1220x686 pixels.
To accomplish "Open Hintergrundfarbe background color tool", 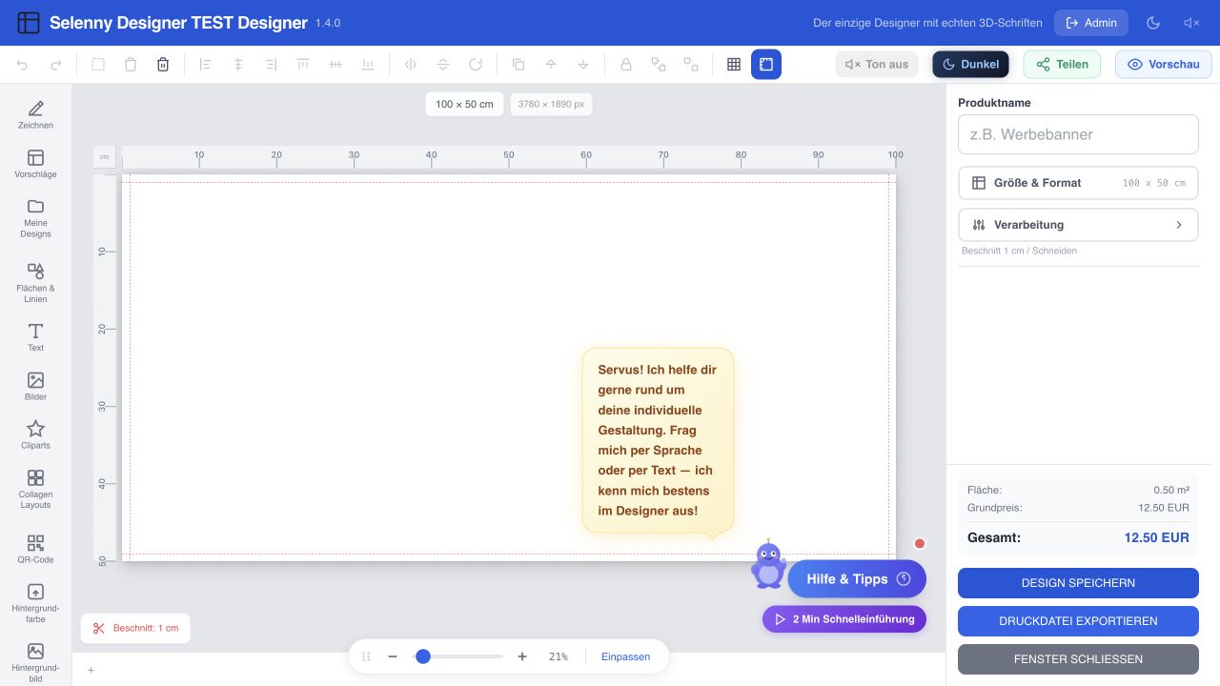I will point(35,603).
